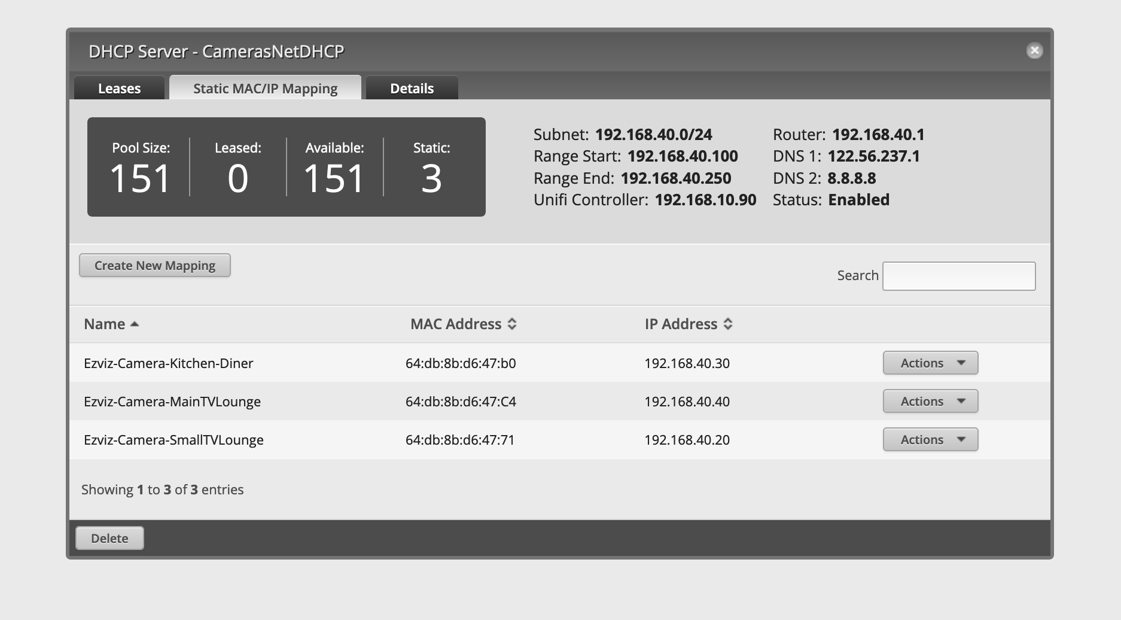Click IP address 192.168.40.40

(x=687, y=402)
